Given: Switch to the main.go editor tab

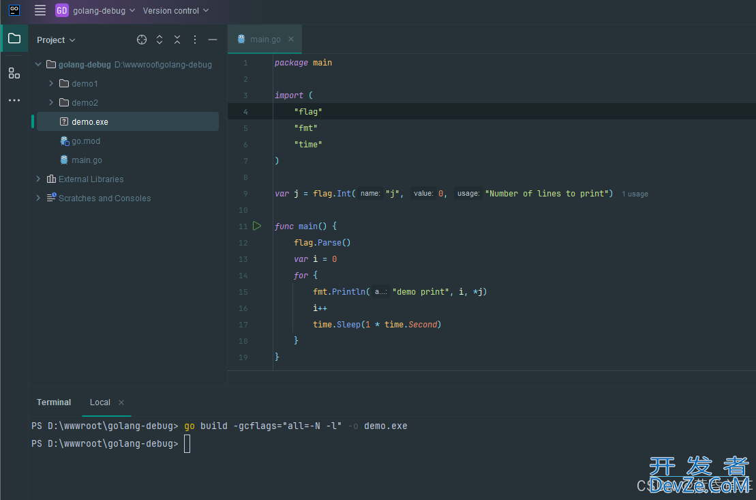Looking at the screenshot, I should pyautogui.click(x=265, y=39).
